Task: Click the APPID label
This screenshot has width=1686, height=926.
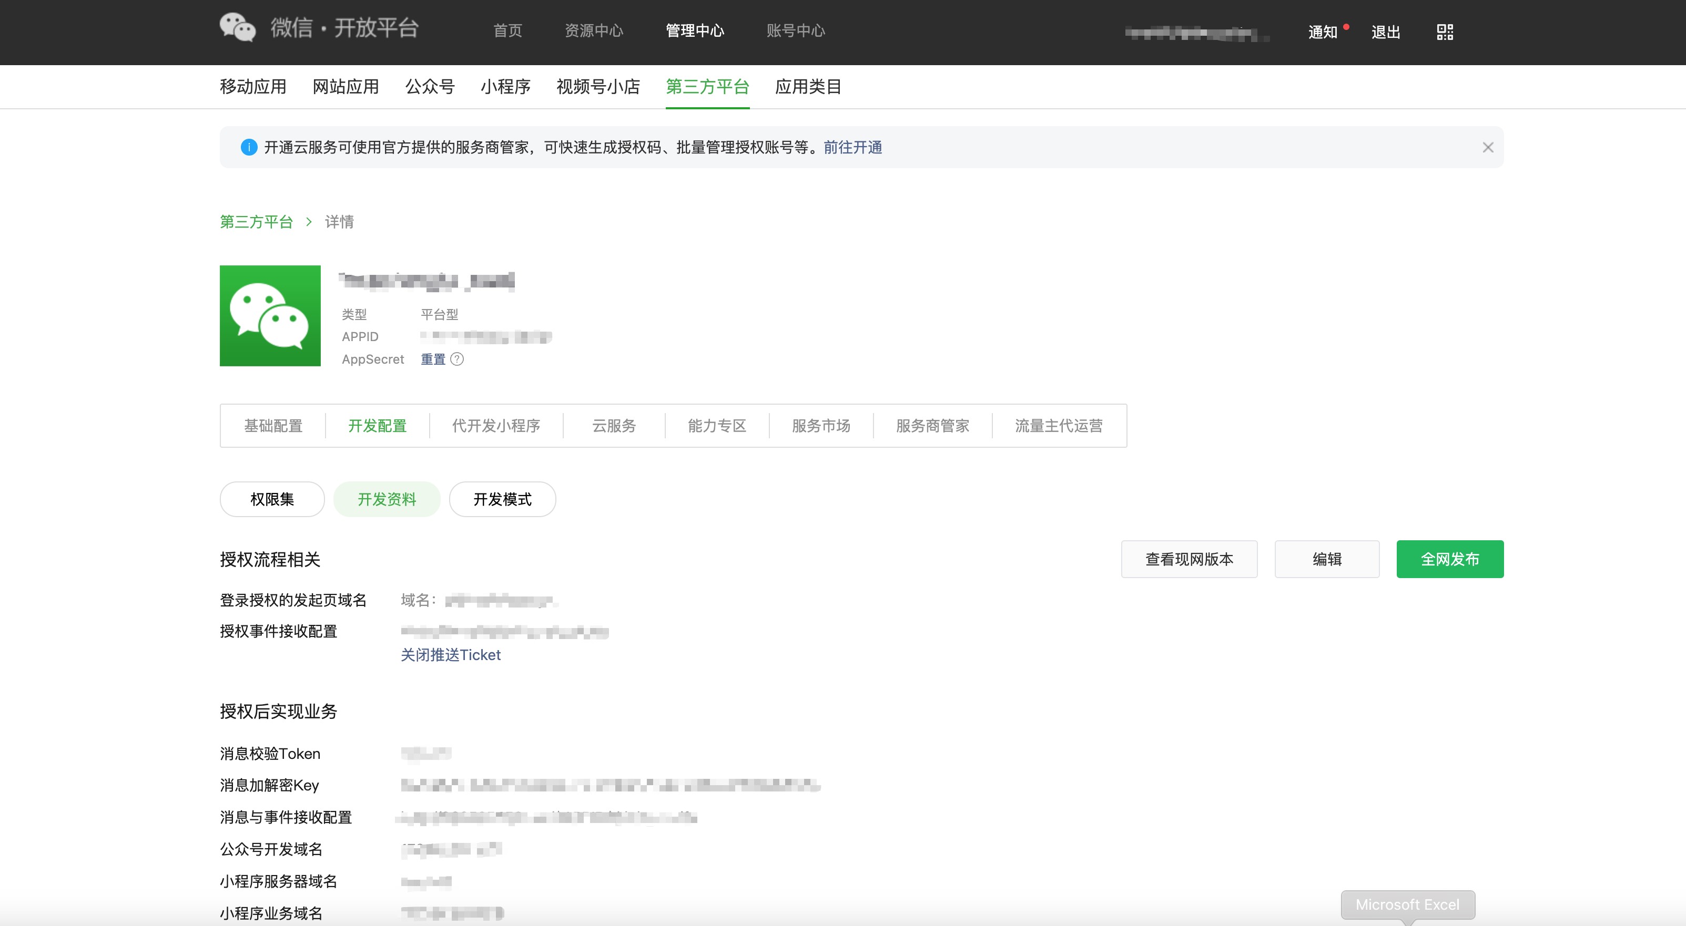Action: (x=360, y=337)
